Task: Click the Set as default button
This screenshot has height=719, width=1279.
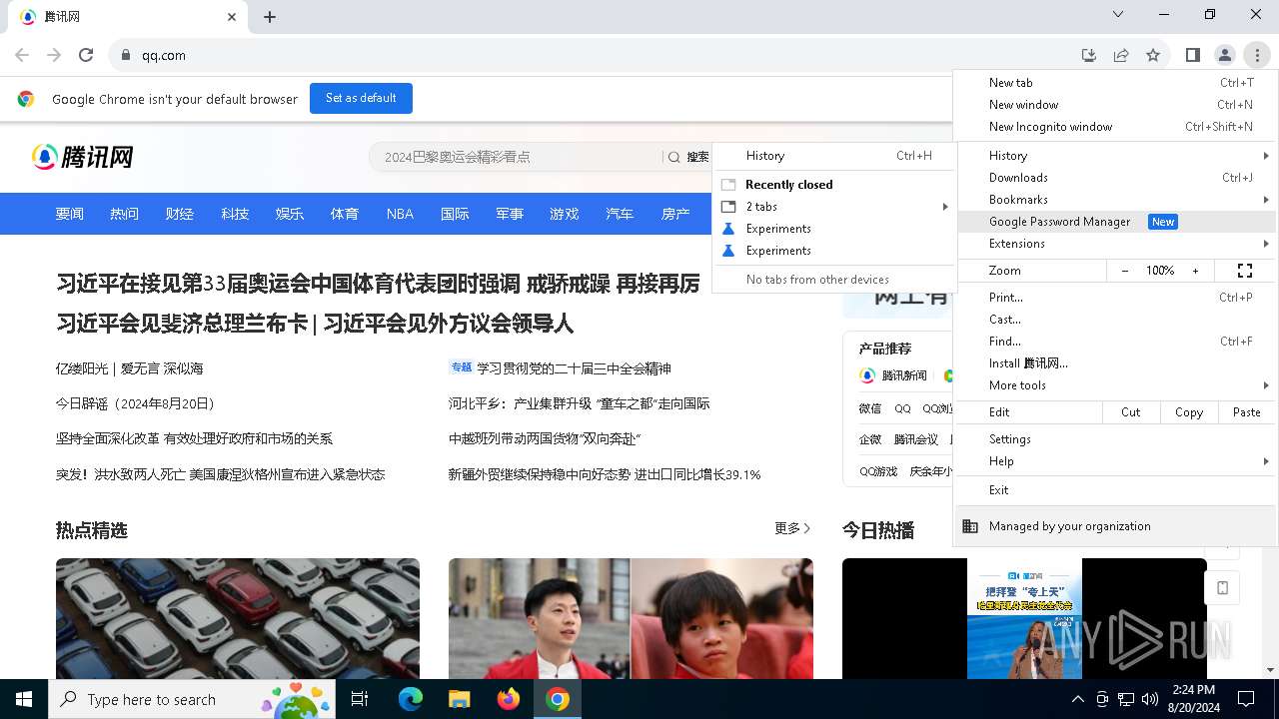Action: pyautogui.click(x=361, y=98)
